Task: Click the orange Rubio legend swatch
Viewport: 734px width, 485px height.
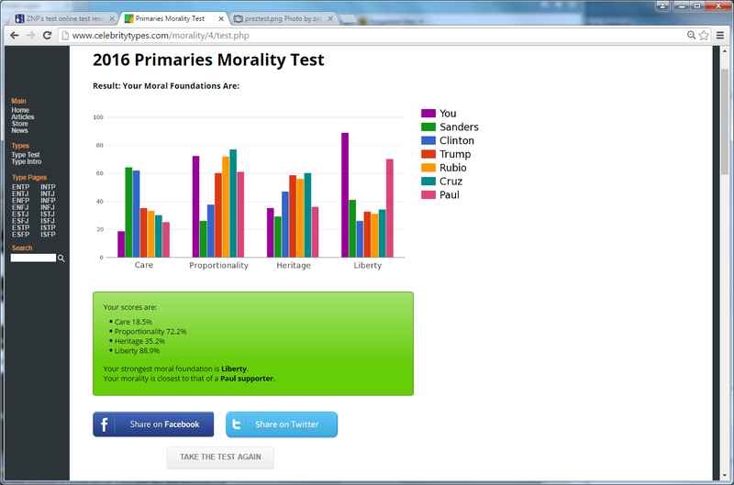Action: [428, 168]
